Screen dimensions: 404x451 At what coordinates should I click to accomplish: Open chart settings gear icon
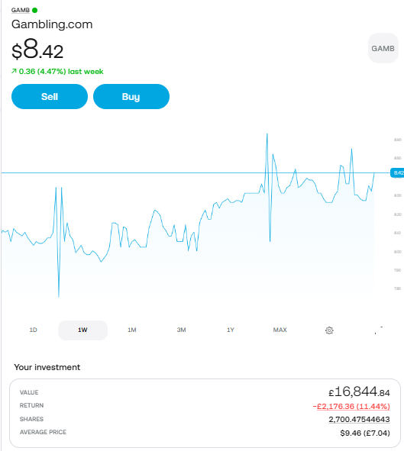pyautogui.click(x=329, y=330)
